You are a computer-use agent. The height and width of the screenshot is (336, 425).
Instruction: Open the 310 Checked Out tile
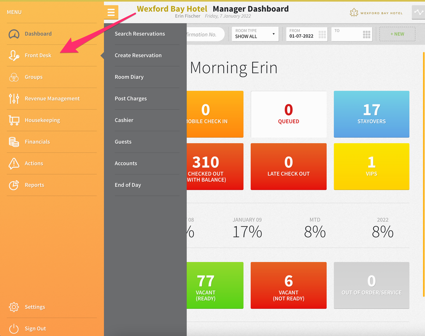[x=215, y=166]
